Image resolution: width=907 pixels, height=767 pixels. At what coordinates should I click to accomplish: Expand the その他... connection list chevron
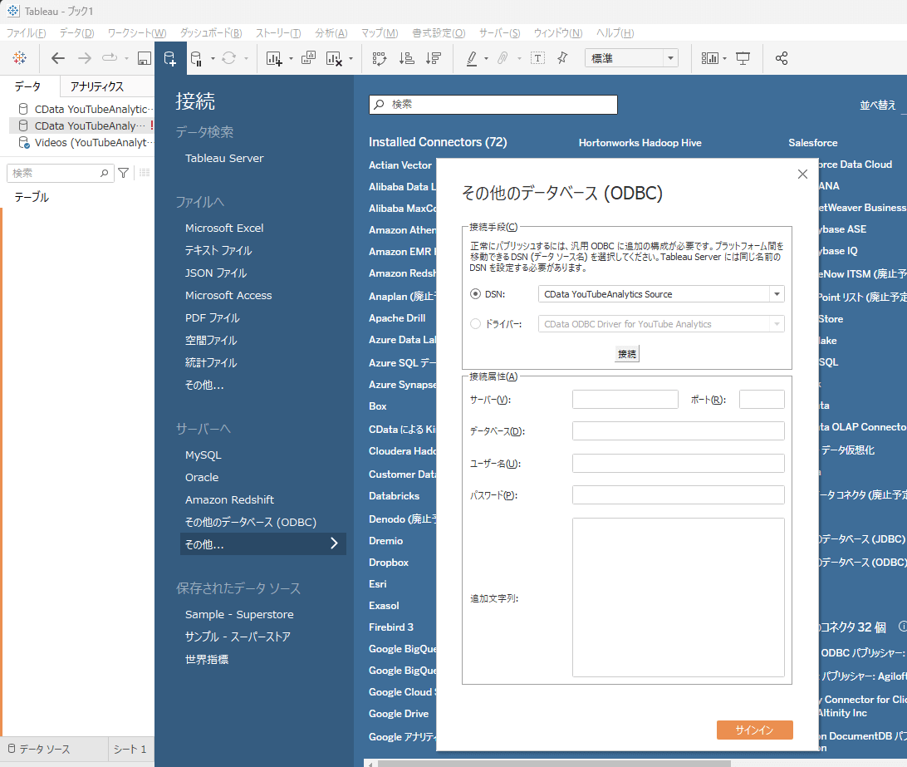[x=334, y=543]
